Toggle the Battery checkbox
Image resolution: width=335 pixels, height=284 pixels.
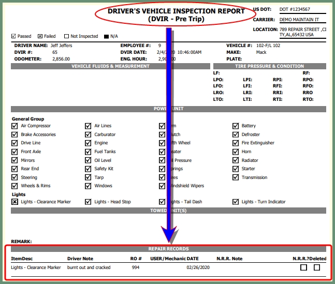pyautogui.click(x=236, y=126)
